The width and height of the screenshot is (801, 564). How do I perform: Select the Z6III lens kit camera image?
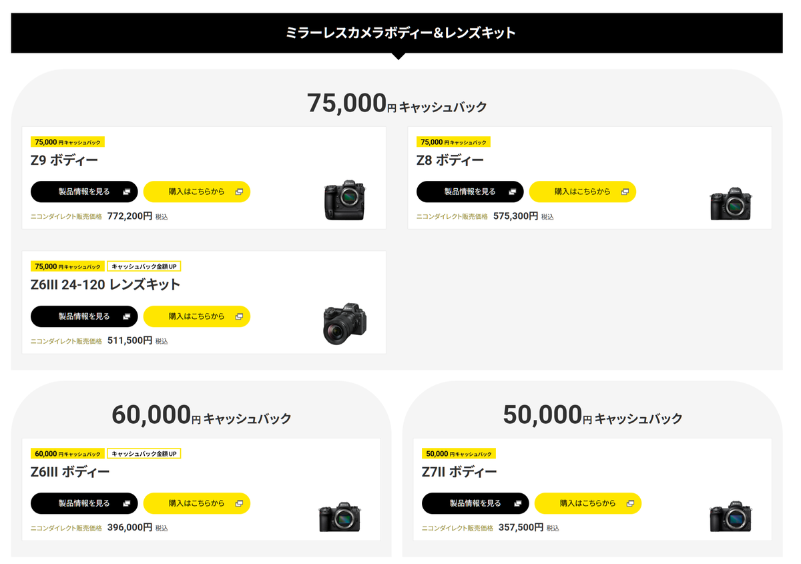click(344, 324)
